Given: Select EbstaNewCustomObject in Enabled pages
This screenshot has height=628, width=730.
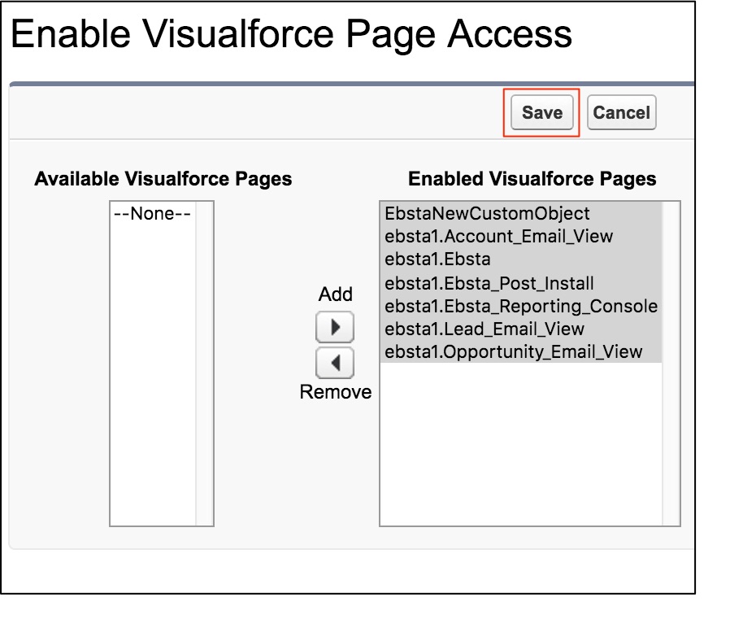Looking at the screenshot, I should click(x=487, y=214).
